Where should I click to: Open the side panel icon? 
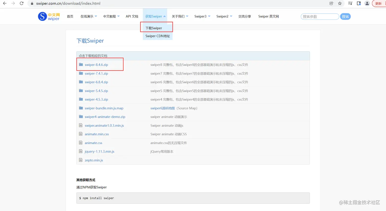359,3
